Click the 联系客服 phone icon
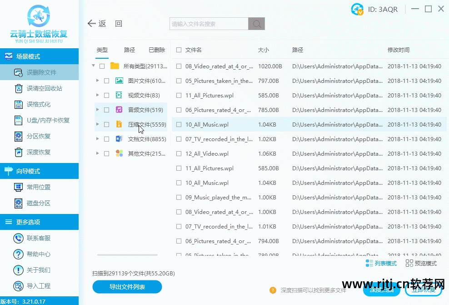The image size is (449, 305). point(18,238)
